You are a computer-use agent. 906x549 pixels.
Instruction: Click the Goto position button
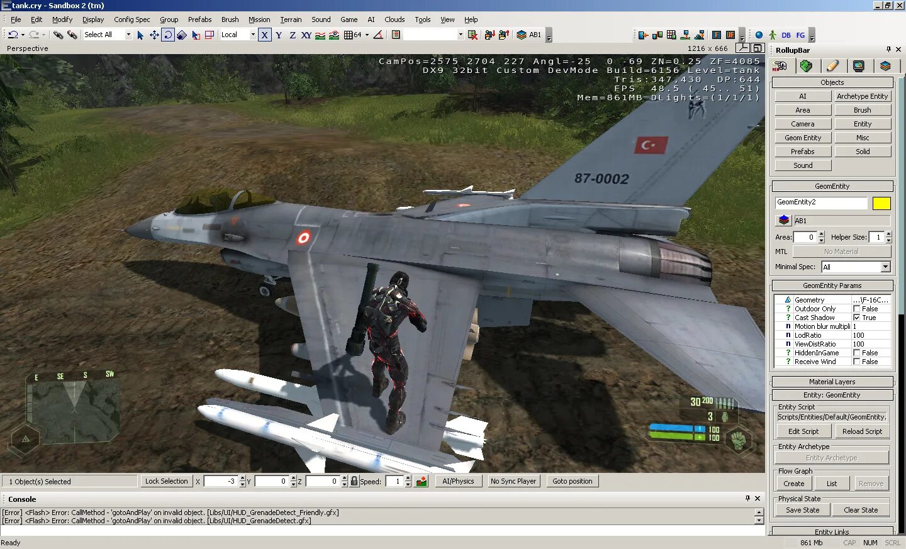click(573, 481)
